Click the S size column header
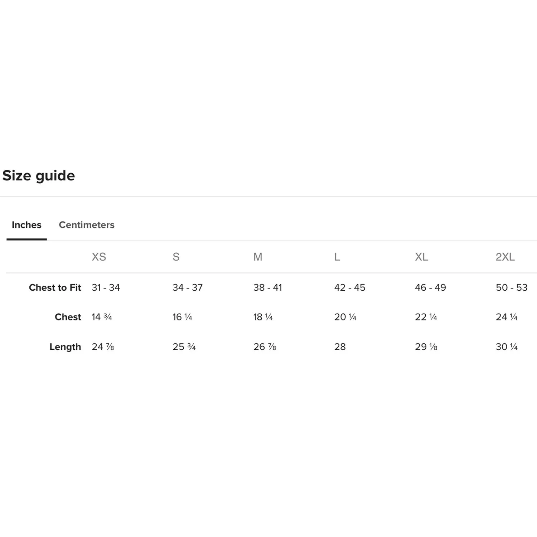This screenshot has width=537, height=537. tap(176, 257)
